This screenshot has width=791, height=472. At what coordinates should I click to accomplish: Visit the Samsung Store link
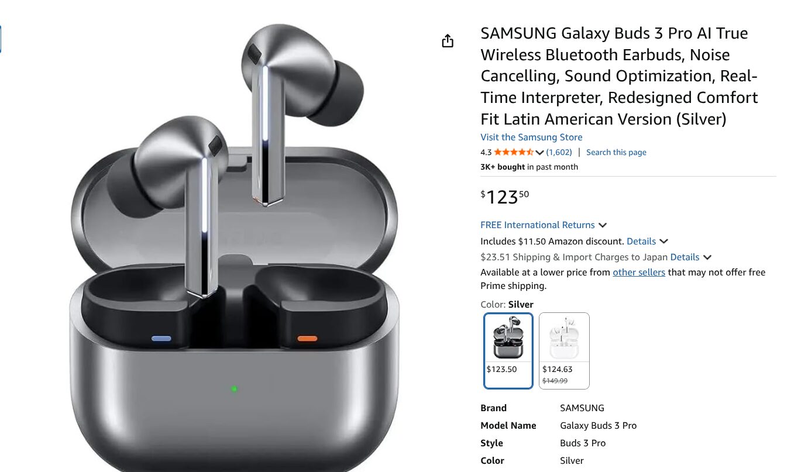pos(531,137)
